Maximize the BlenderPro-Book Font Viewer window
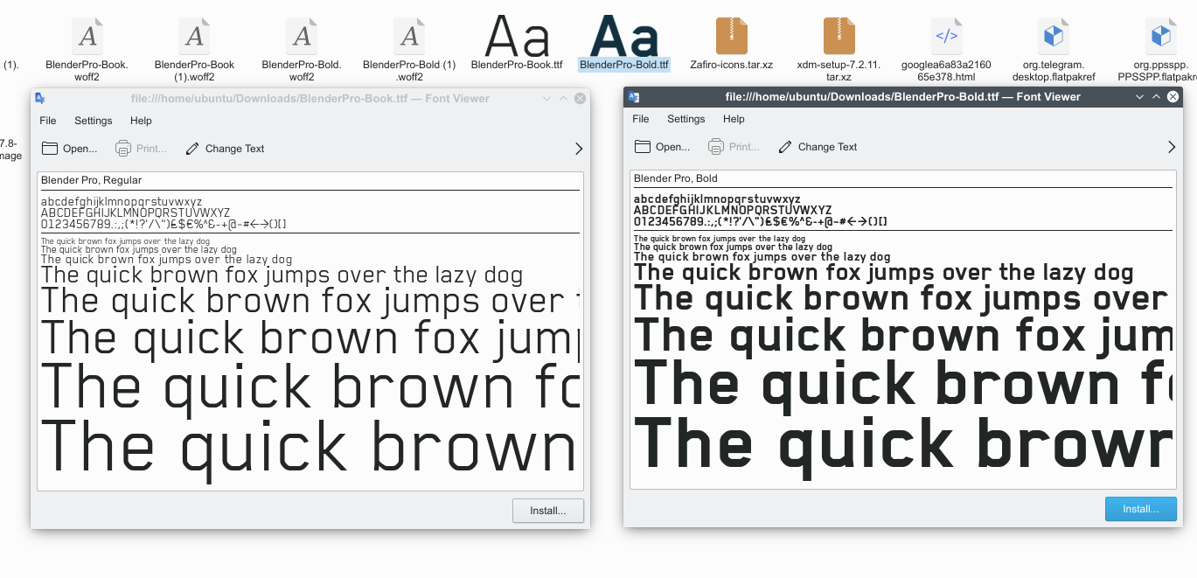 pos(563,99)
